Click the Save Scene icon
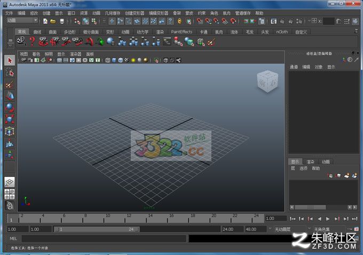Screen dimensions: 363x255 tap(62, 21)
